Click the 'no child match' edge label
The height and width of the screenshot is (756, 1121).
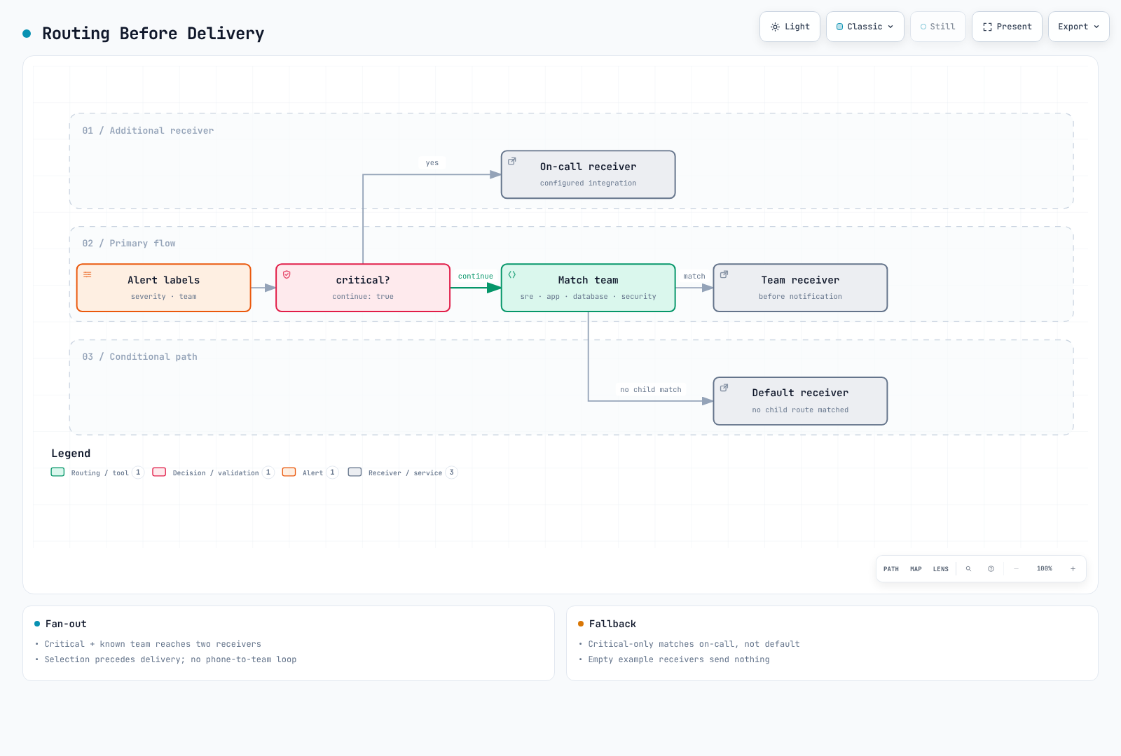651,390
